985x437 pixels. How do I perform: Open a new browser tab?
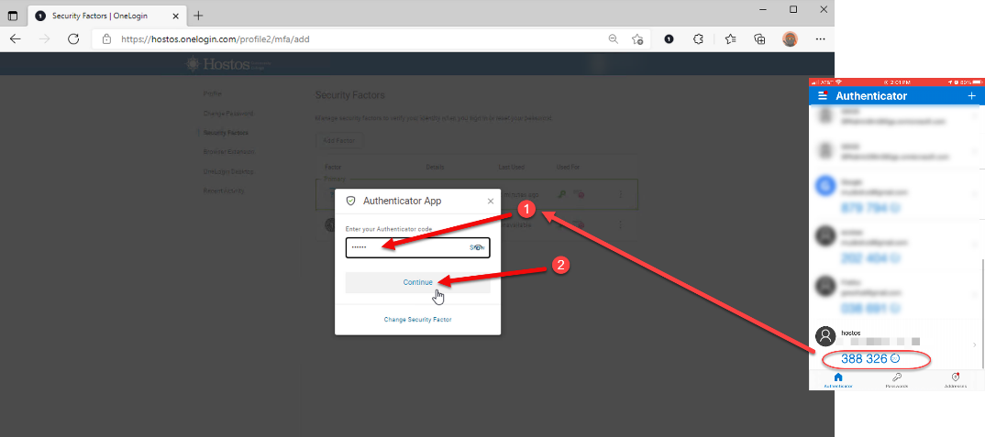[198, 16]
